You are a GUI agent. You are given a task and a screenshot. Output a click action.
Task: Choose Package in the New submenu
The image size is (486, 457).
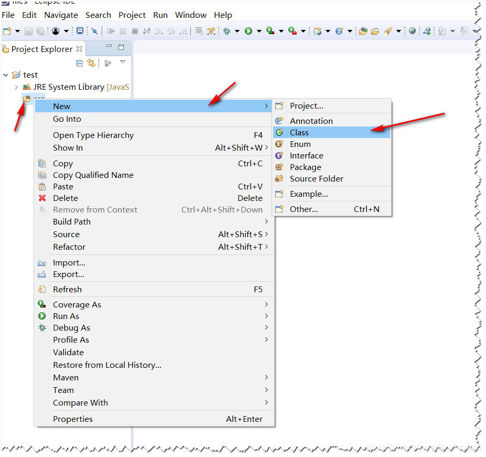[332, 167]
